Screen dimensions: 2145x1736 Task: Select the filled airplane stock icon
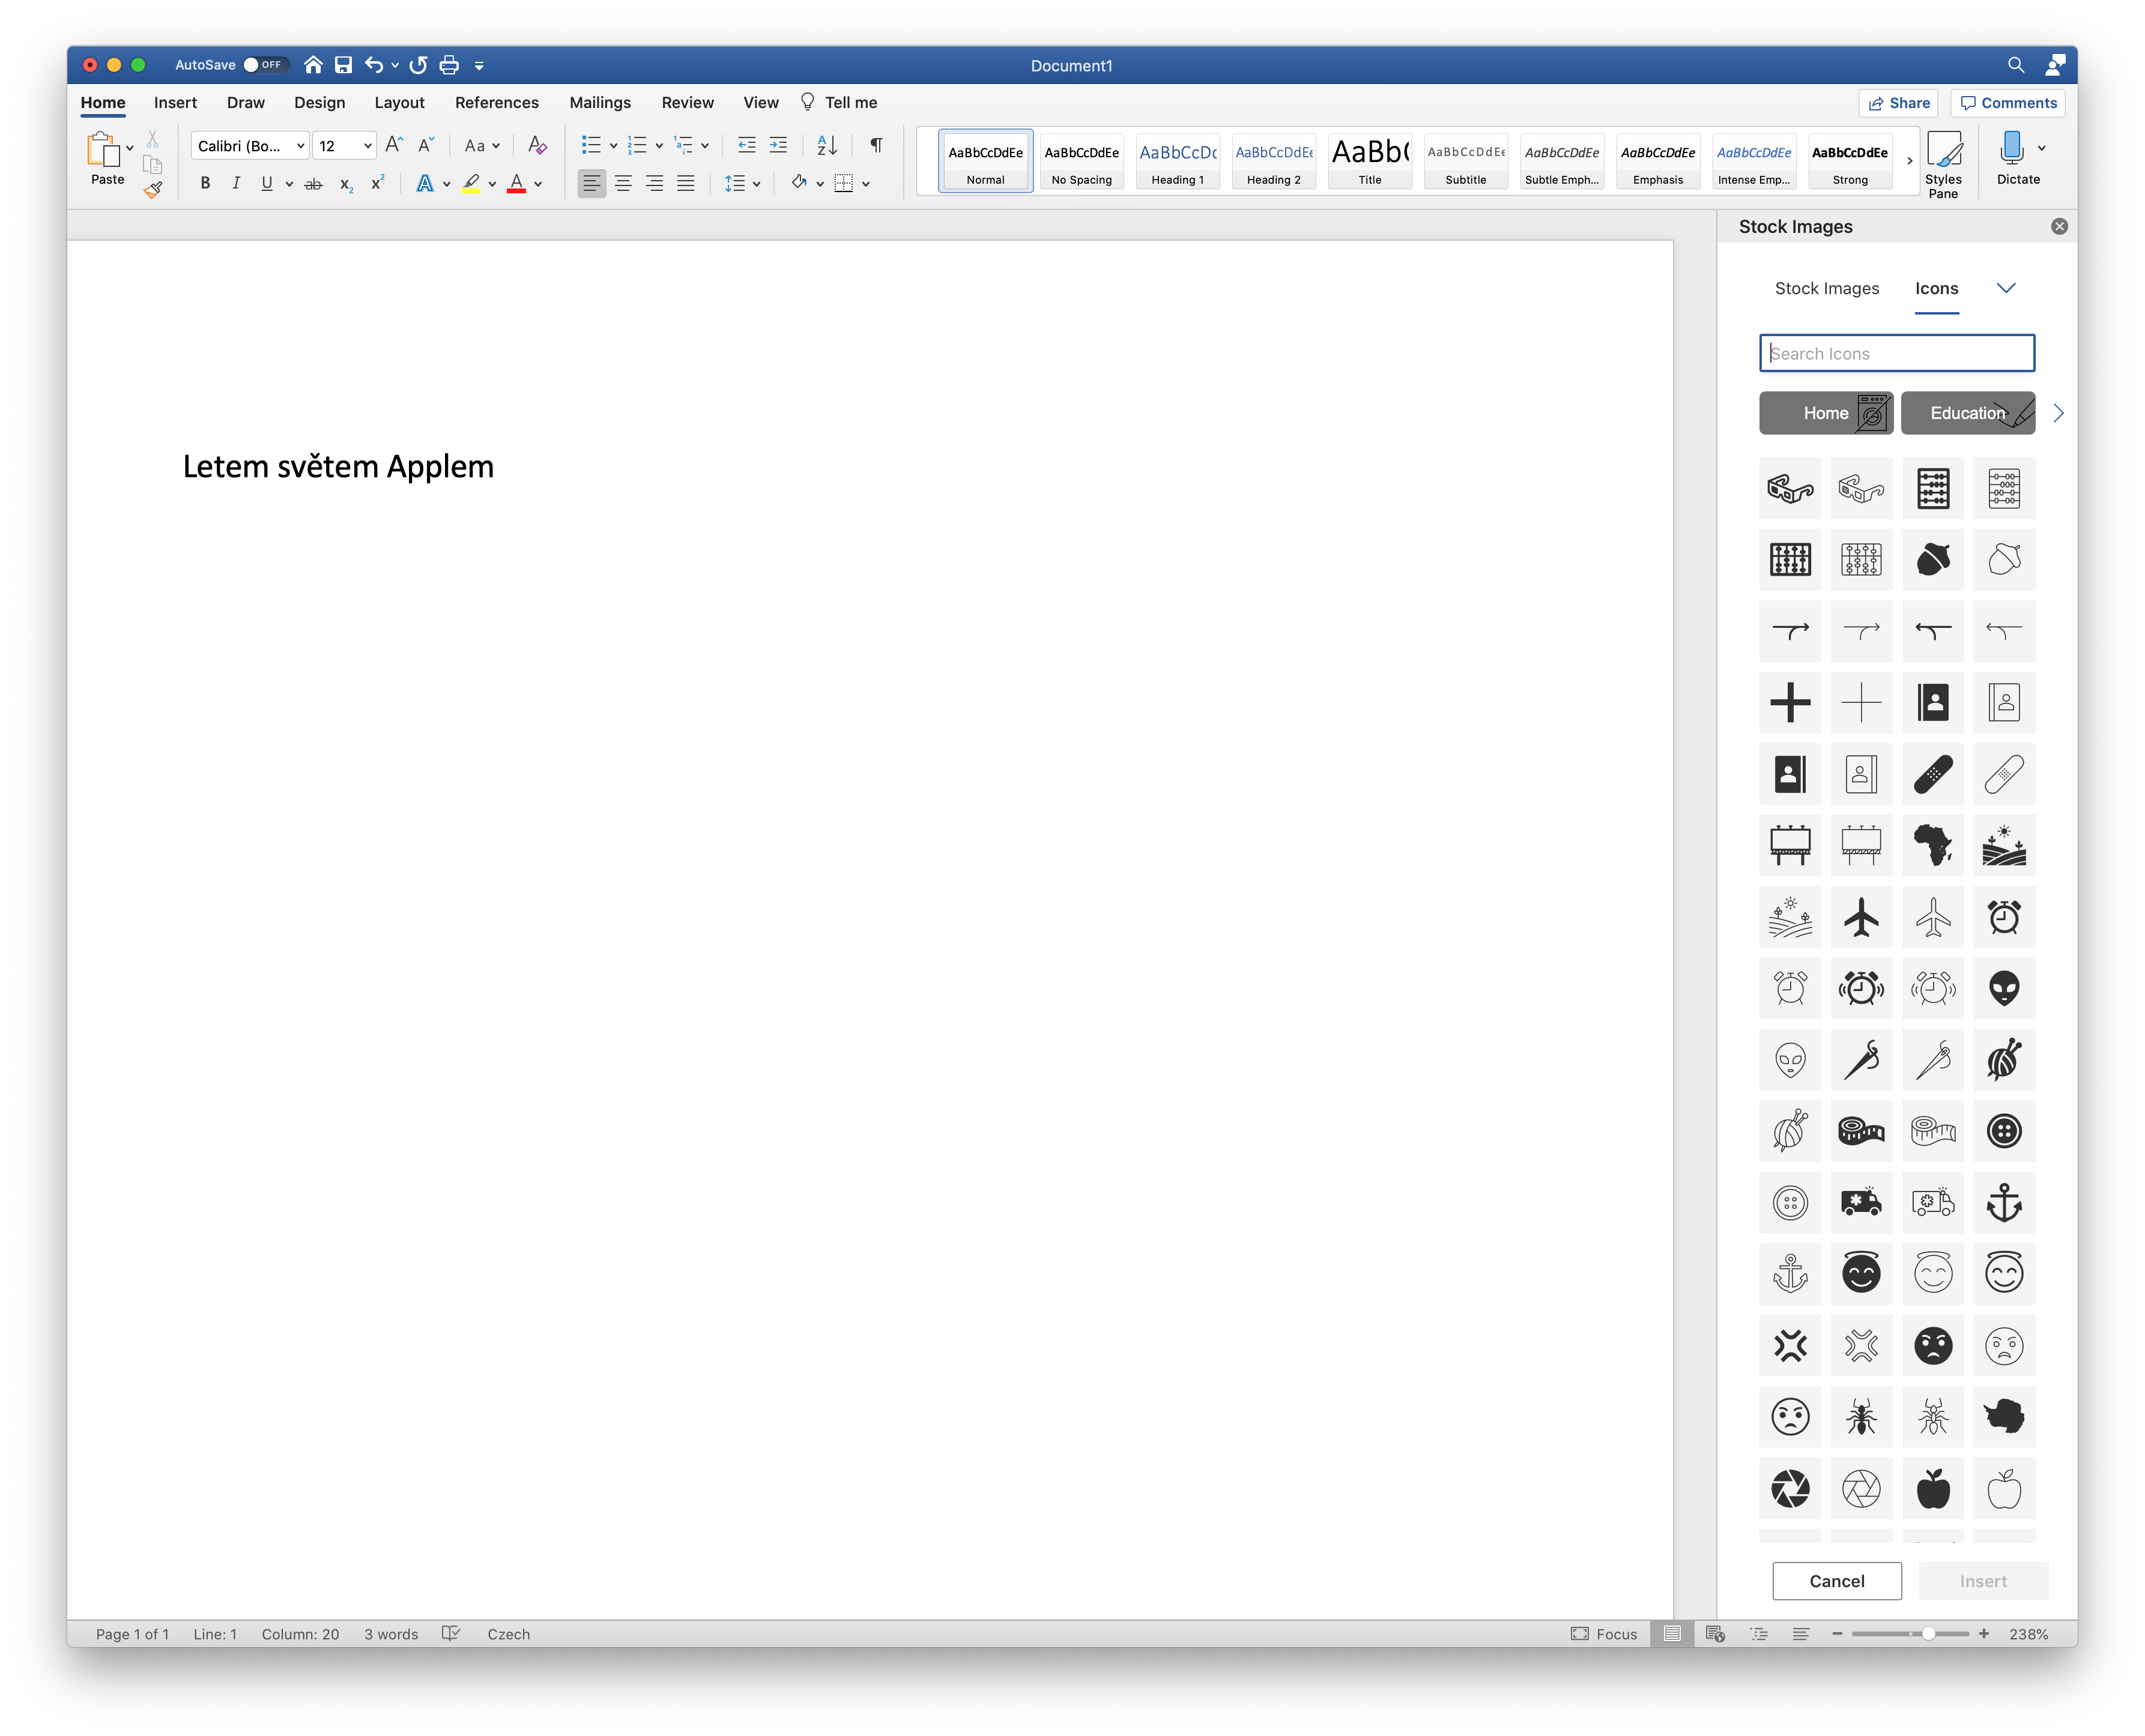1861,917
